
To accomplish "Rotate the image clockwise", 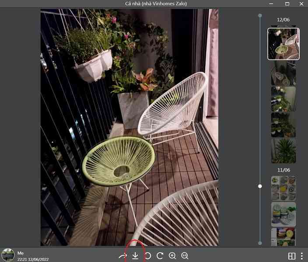I will point(160,256).
